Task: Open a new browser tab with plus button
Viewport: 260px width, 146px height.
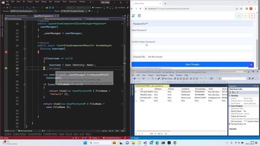Action: (x=165, y=3)
